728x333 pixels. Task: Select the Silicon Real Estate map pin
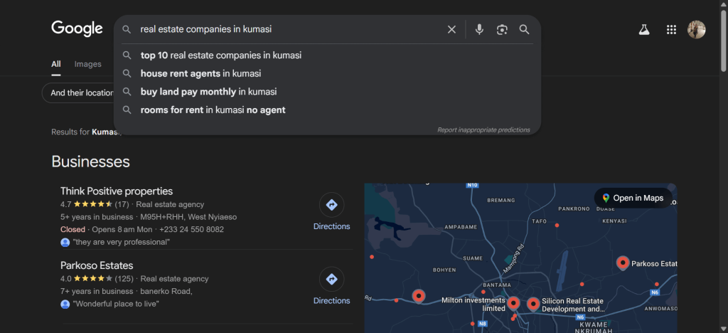533,305
